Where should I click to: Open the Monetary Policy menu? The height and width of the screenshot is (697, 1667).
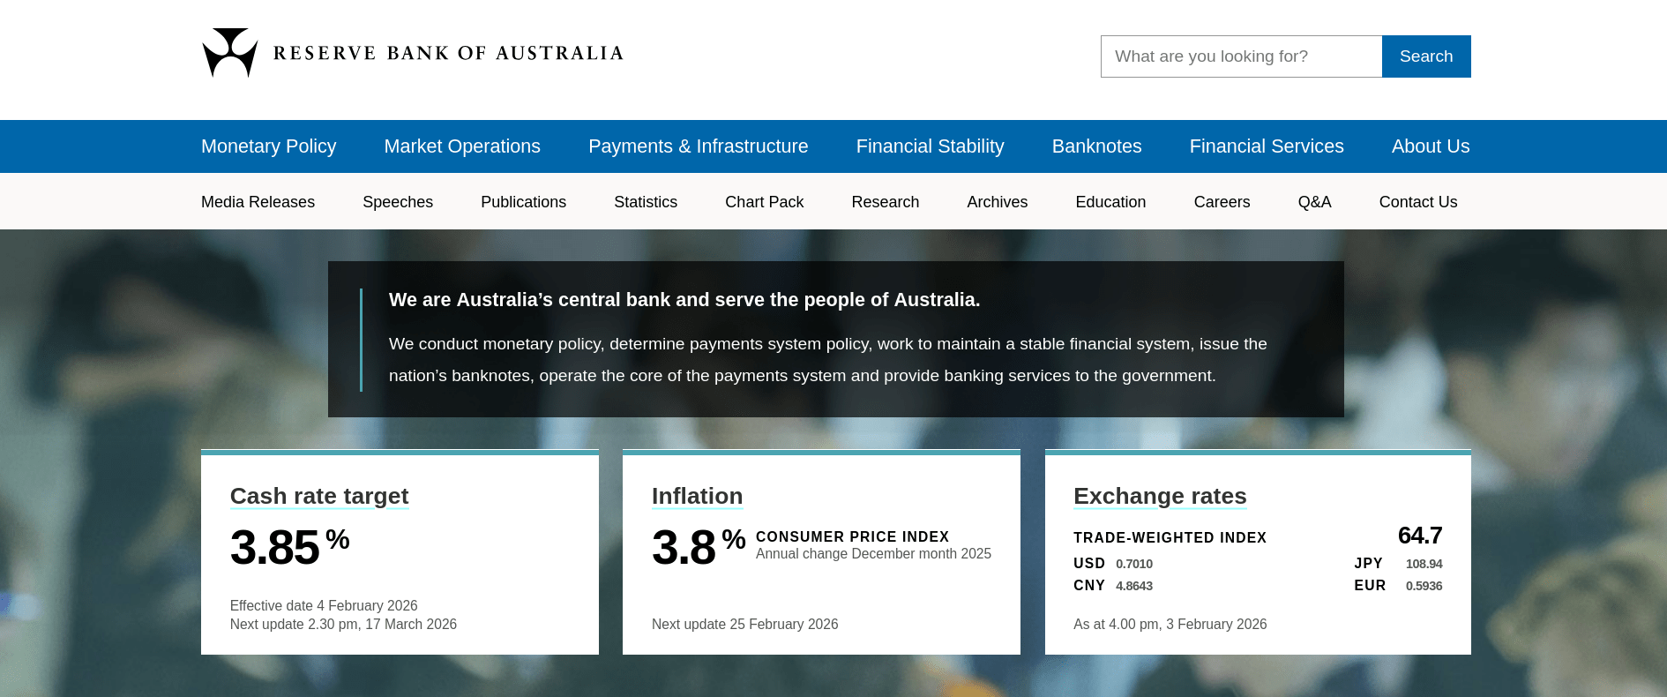[x=268, y=146]
